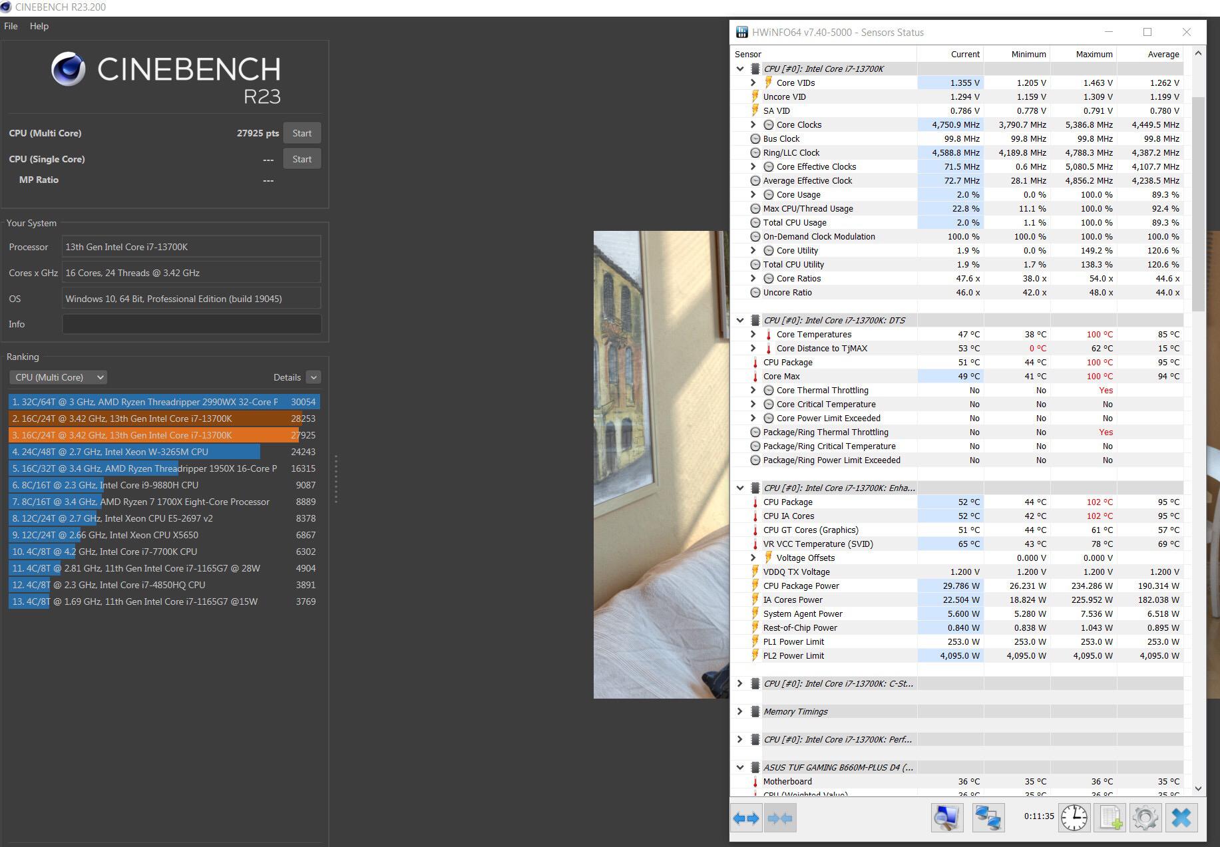This screenshot has height=847, width=1220.
Task: Click the HWiNFO vertical scrollbar thumb
Action: click(x=1198, y=204)
